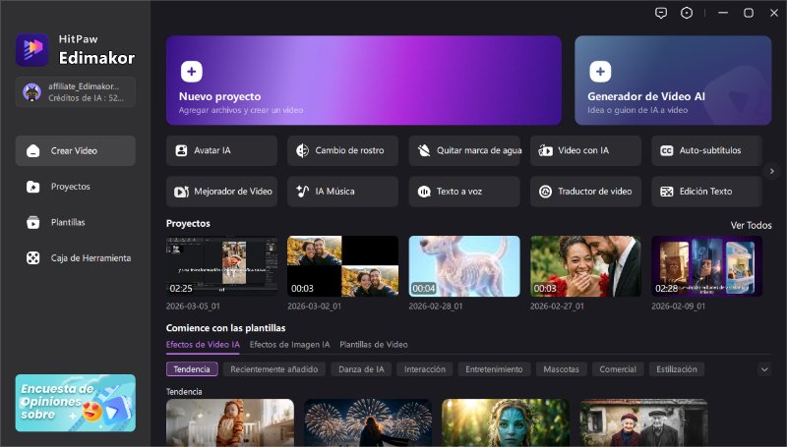The image size is (787, 447).
Task: Launch Generador de Vídeo AI
Action: tap(673, 81)
